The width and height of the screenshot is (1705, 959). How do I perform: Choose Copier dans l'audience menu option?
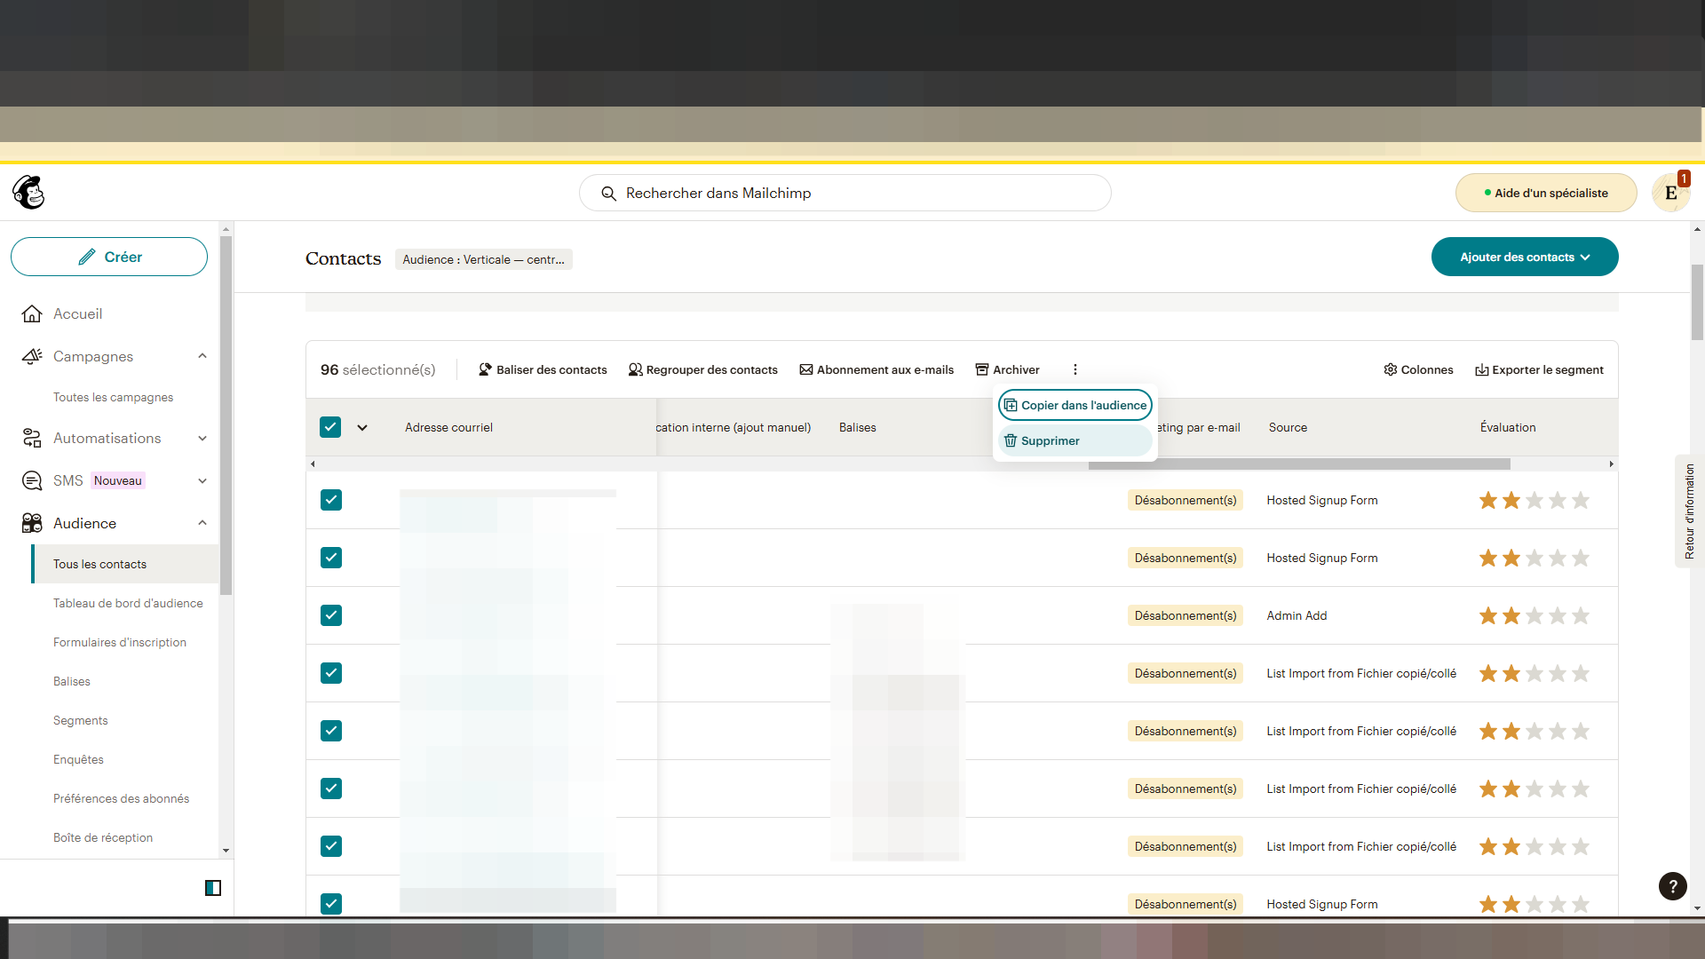pos(1075,405)
